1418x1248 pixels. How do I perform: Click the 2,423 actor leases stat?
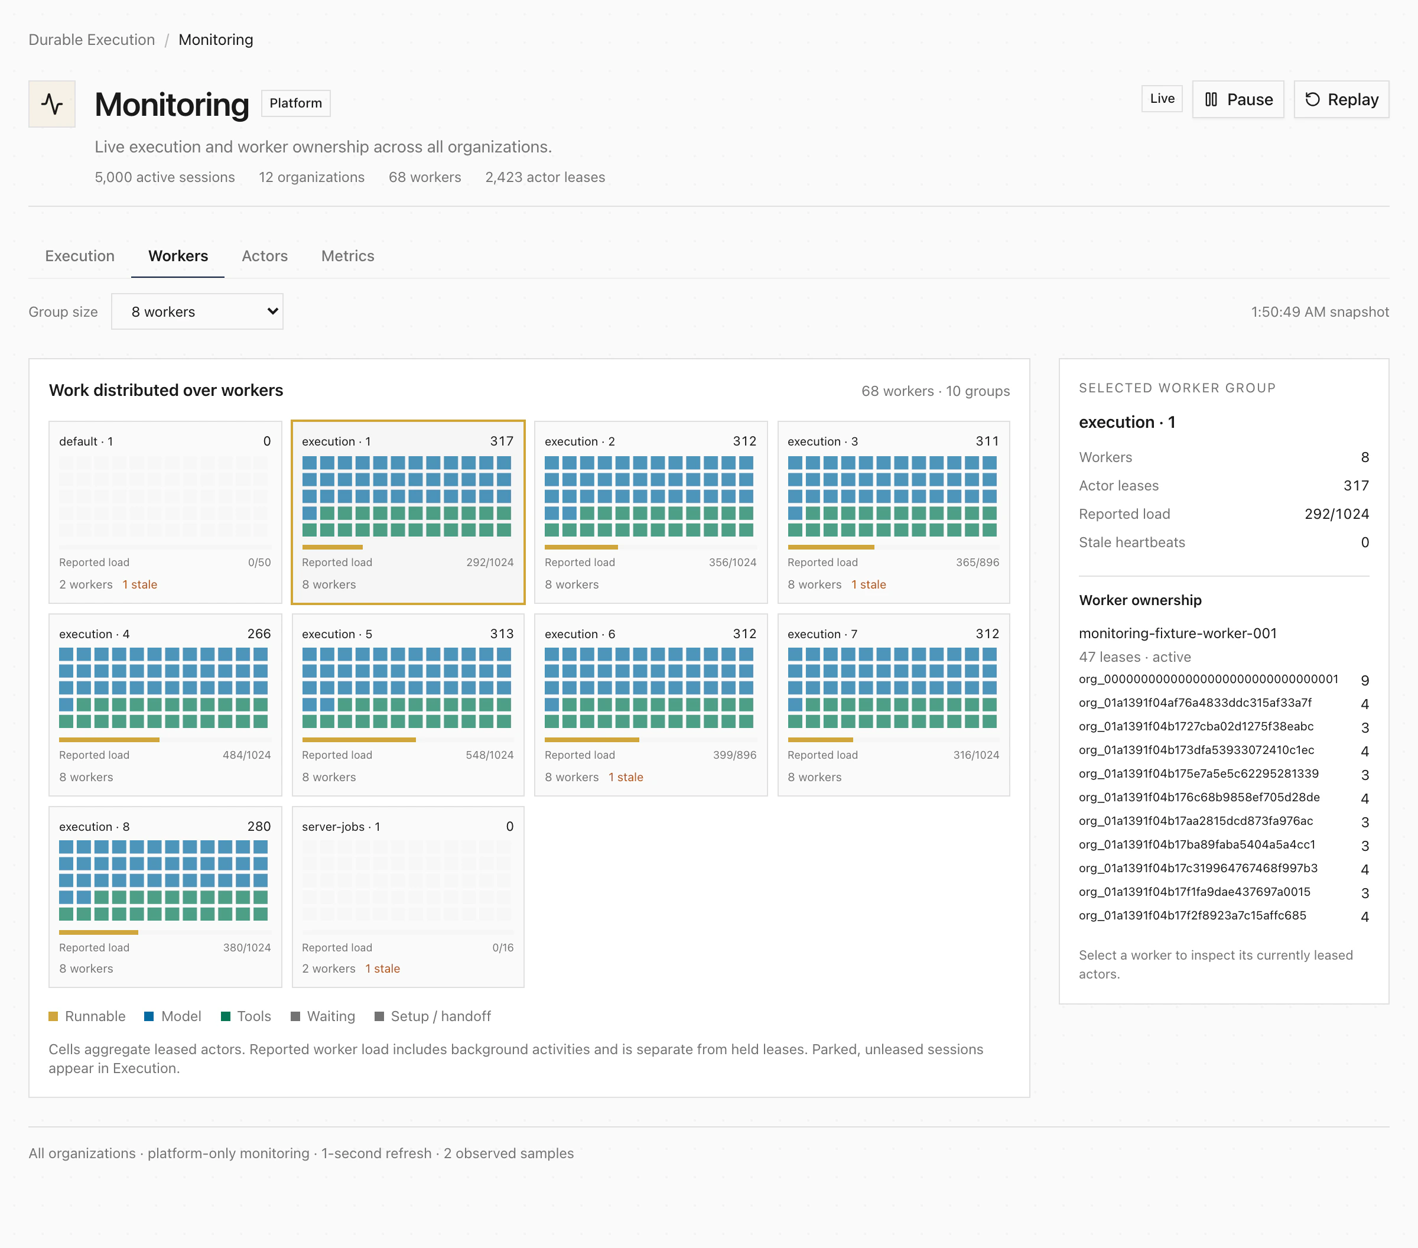[545, 177]
